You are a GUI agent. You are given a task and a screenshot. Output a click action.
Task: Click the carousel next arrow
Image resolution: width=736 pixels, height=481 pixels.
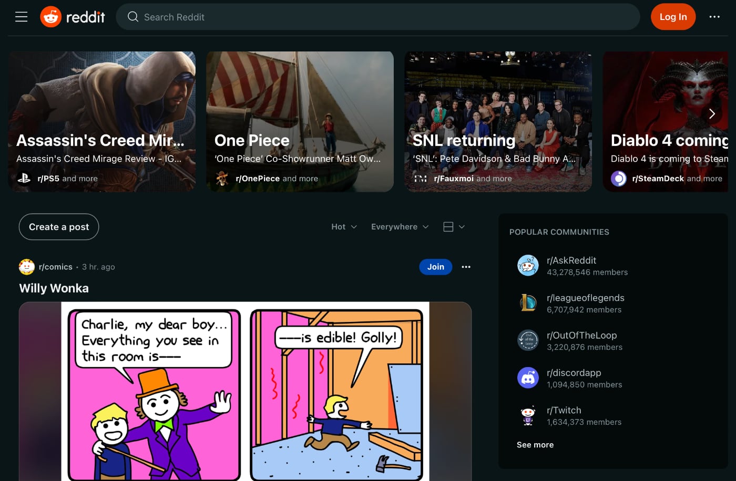tap(712, 114)
